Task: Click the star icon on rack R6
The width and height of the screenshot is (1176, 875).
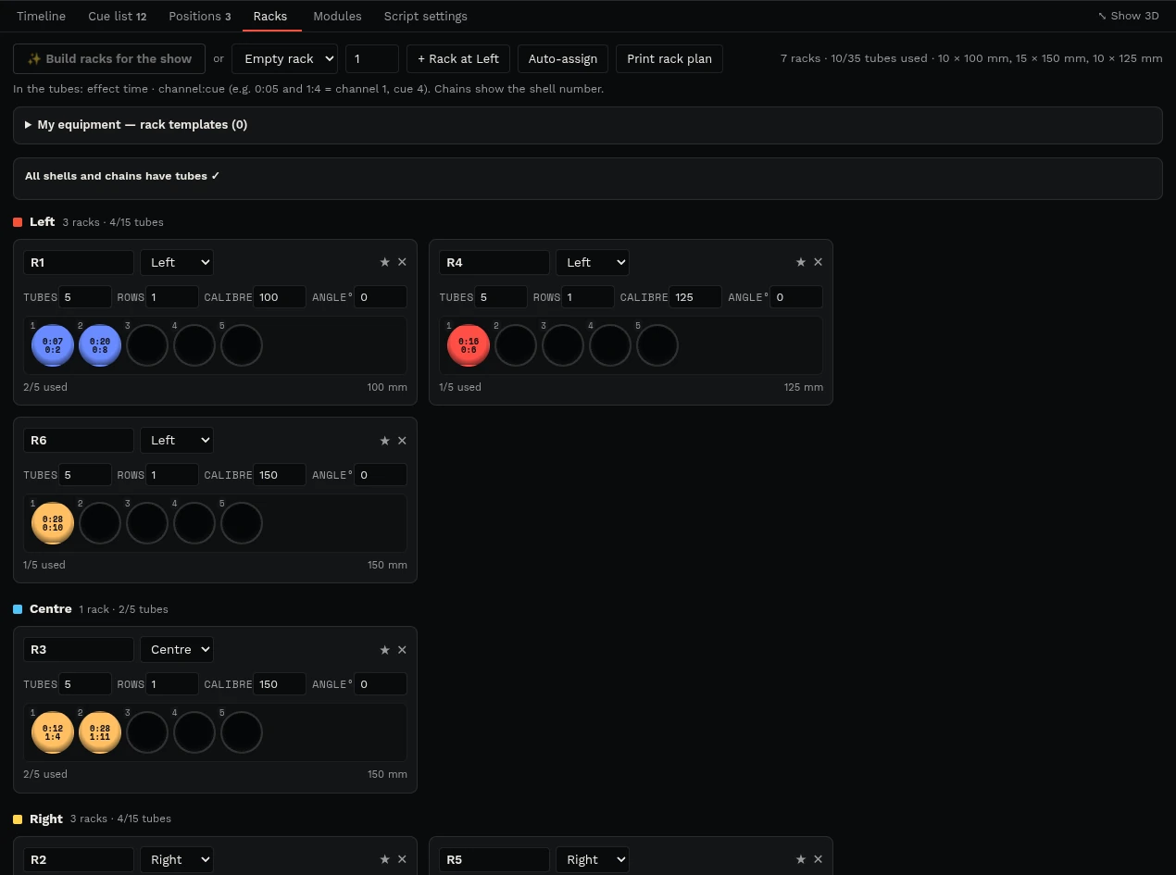Action: pos(385,441)
